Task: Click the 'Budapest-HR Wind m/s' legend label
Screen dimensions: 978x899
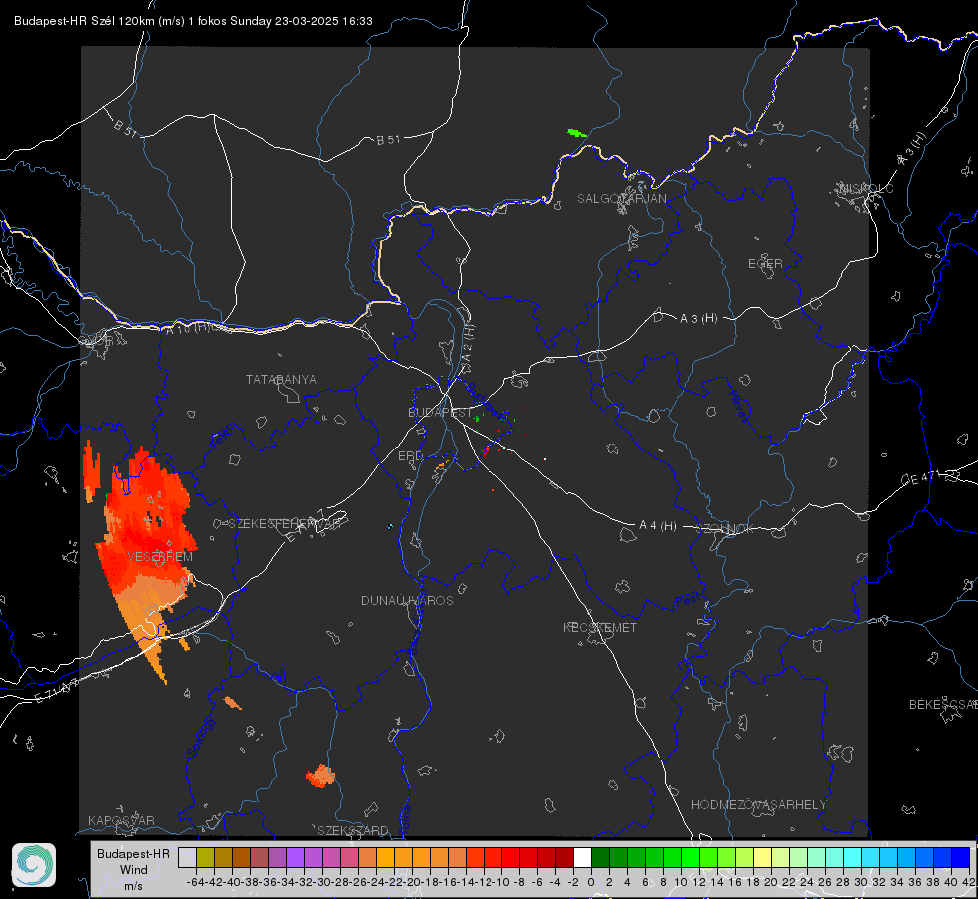Action: tap(134, 869)
